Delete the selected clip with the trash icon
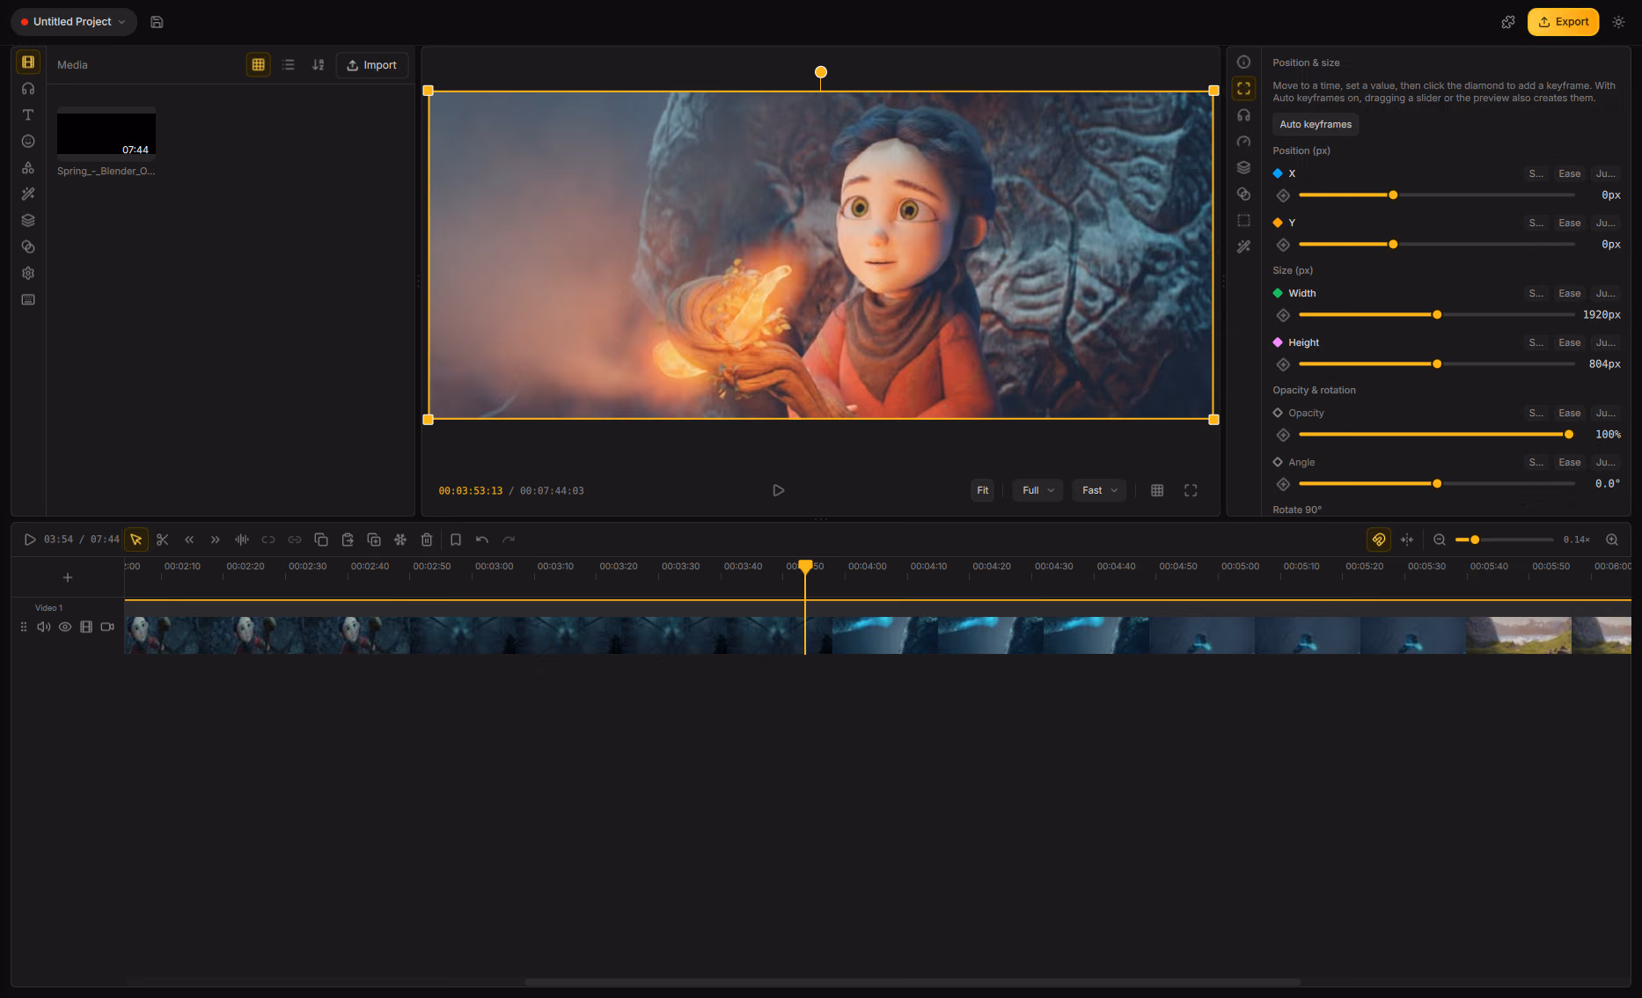 pos(427,539)
